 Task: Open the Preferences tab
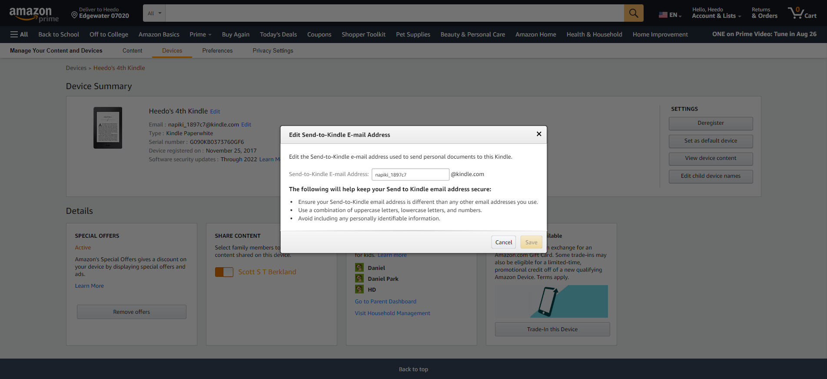(217, 50)
